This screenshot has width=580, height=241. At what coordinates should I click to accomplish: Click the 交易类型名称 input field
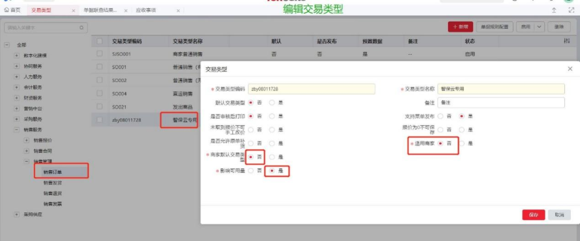[x=501, y=89]
